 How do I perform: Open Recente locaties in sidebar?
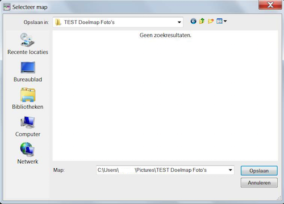click(28, 44)
